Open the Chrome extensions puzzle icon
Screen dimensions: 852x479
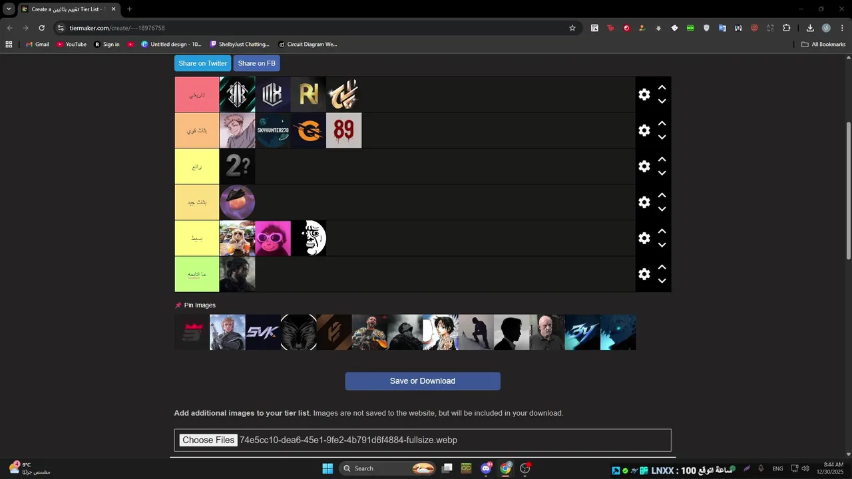[x=786, y=28]
